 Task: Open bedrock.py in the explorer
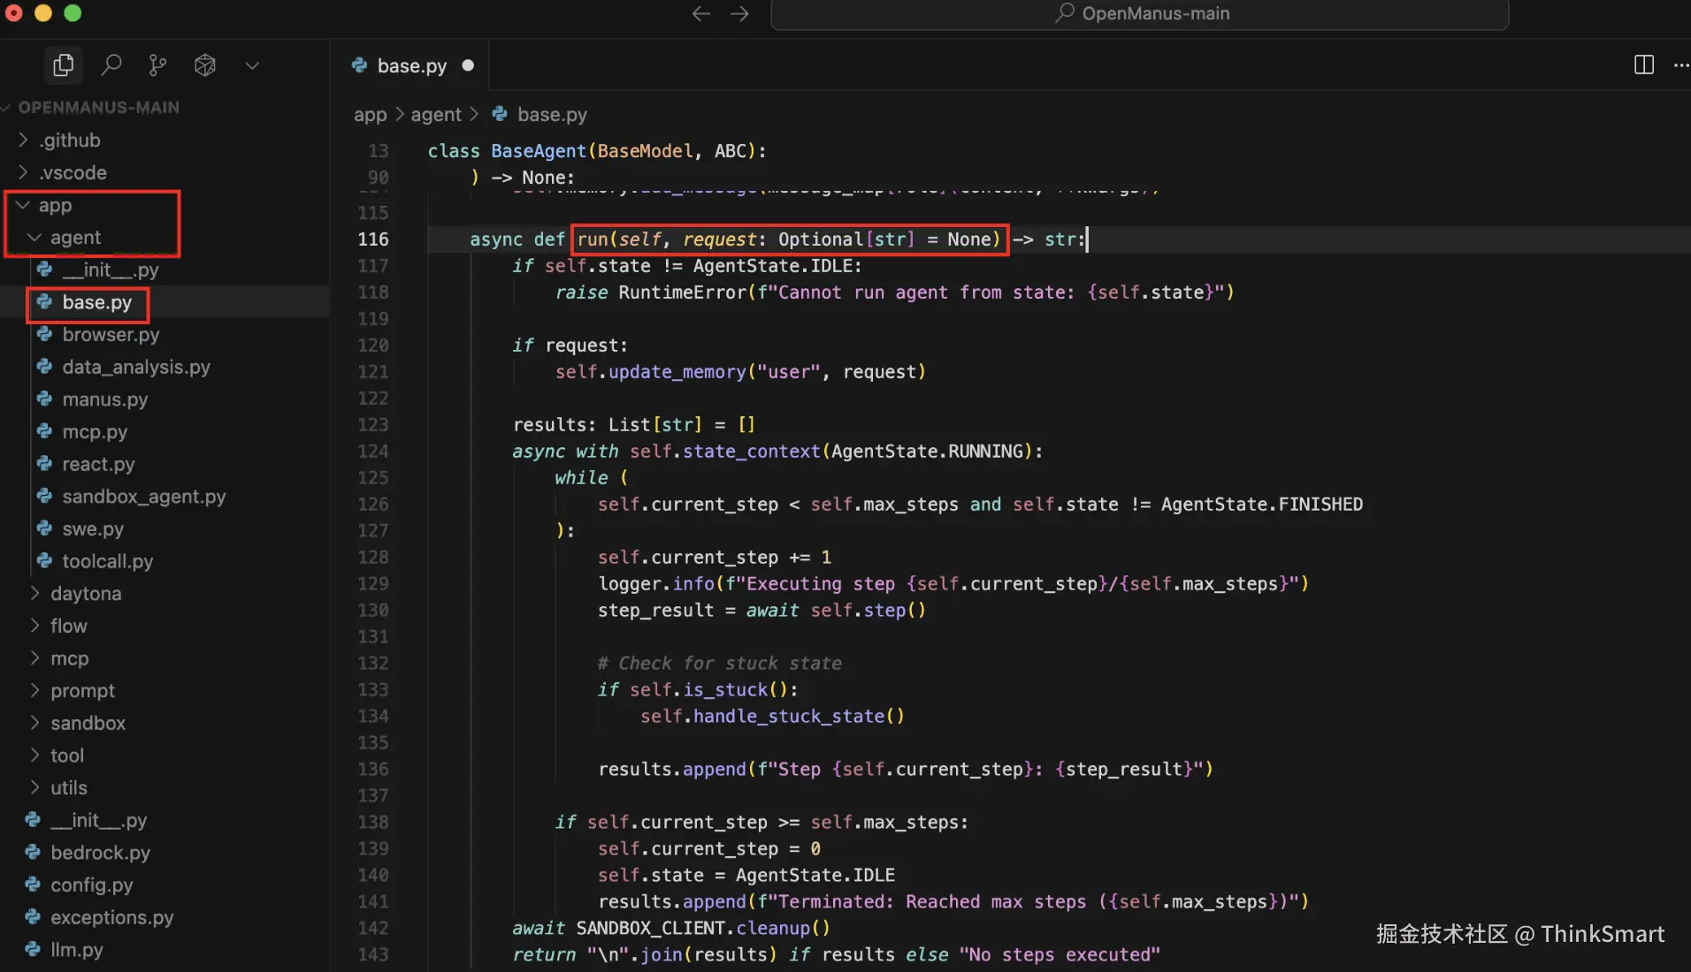100,854
